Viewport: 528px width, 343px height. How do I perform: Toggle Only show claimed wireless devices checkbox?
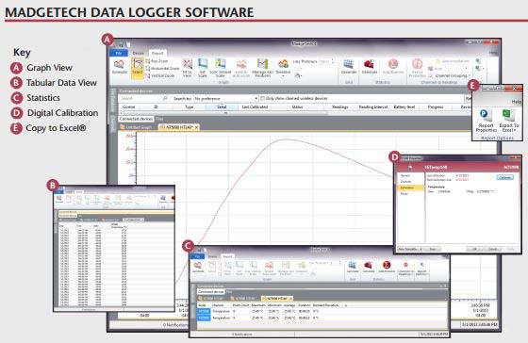click(x=262, y=98)
